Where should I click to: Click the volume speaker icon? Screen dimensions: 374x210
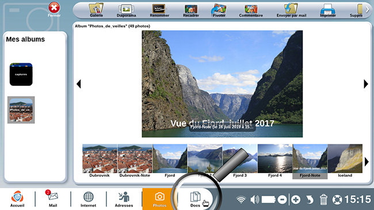coord(255,200)
